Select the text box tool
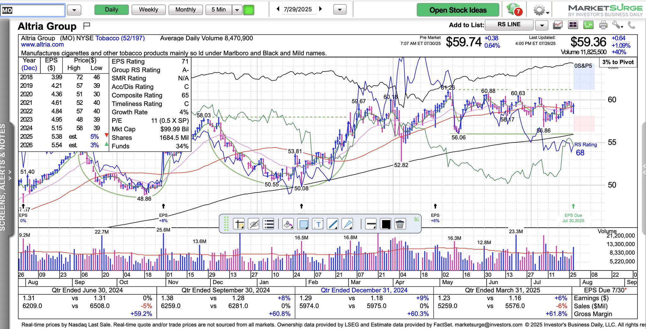This screenshot has height=329, width=646. click(318, 224)
